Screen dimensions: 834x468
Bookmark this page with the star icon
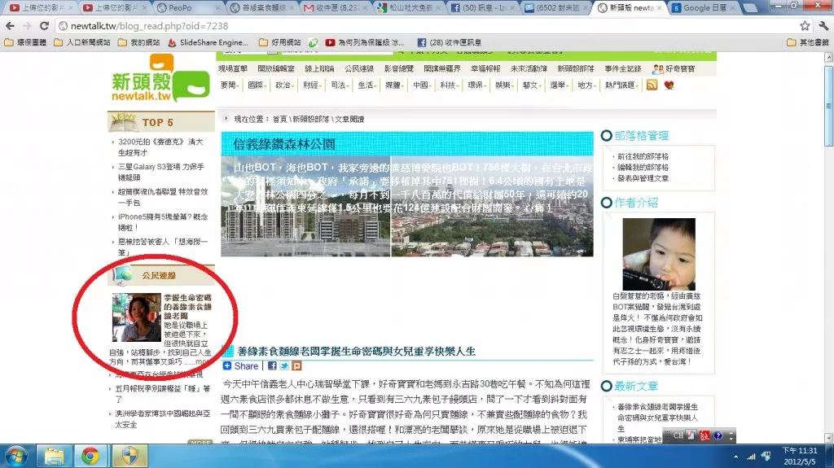pos(805,25)
